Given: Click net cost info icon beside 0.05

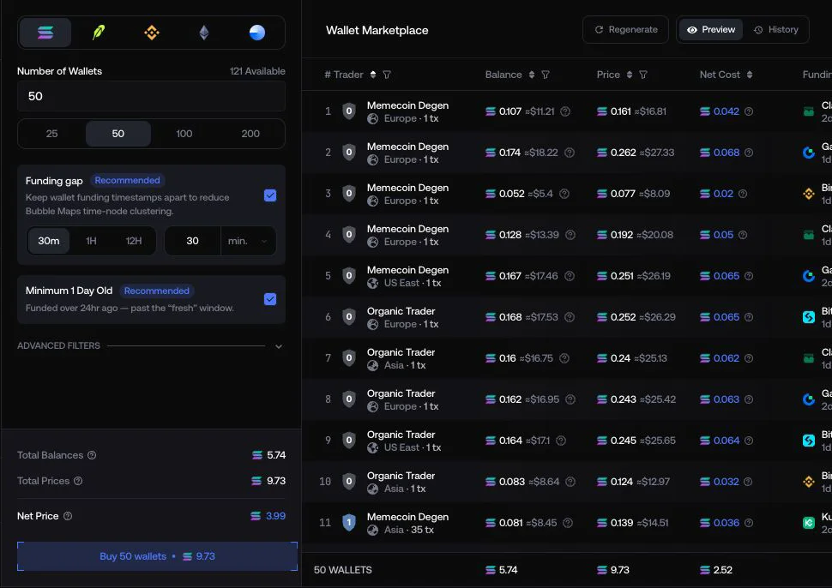Looking at the screenshot, I should (x=743, y=235).
